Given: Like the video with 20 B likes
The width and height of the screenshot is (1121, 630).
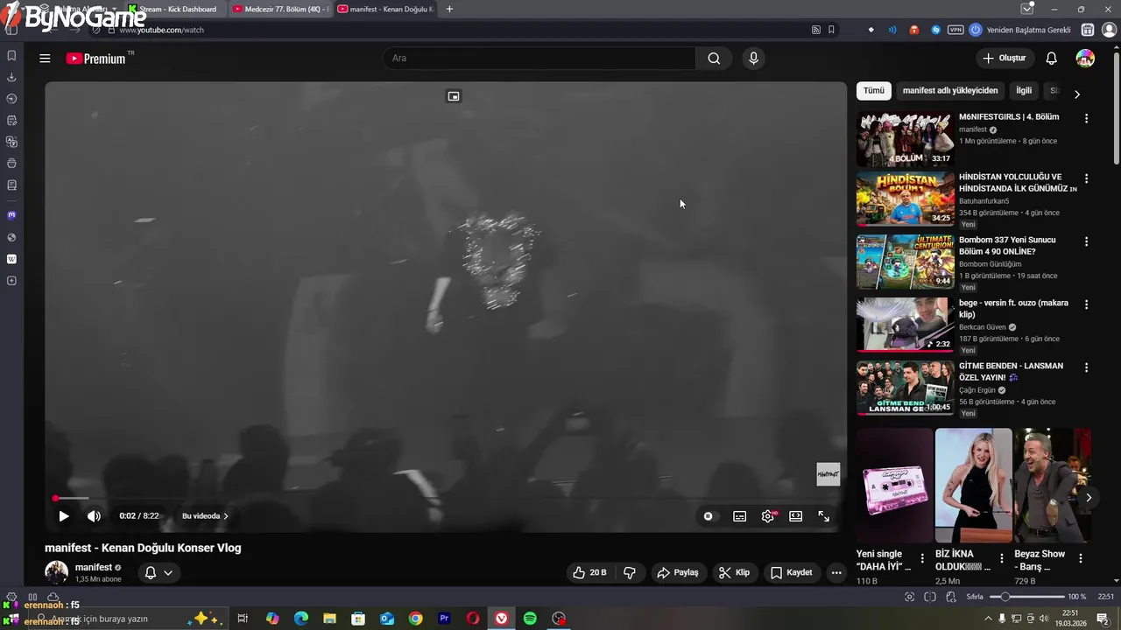Looking at the screenshot, I should (x=589, y=573).
